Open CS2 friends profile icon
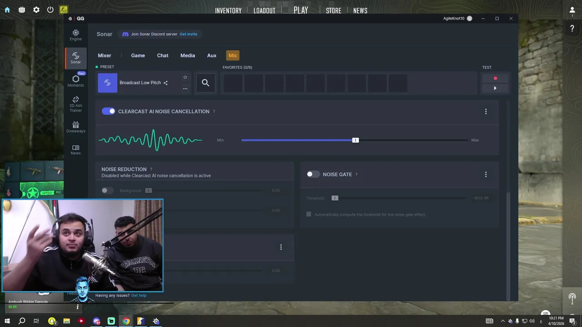 coord(572,11)
